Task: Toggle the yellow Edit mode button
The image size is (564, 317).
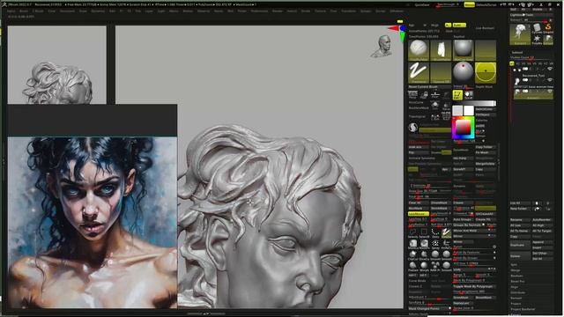Action: click(x=457, y=95)
